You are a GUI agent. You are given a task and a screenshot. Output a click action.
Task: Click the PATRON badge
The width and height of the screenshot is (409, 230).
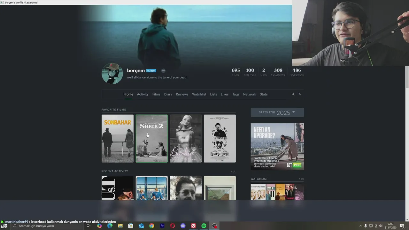tap(151, 71)
